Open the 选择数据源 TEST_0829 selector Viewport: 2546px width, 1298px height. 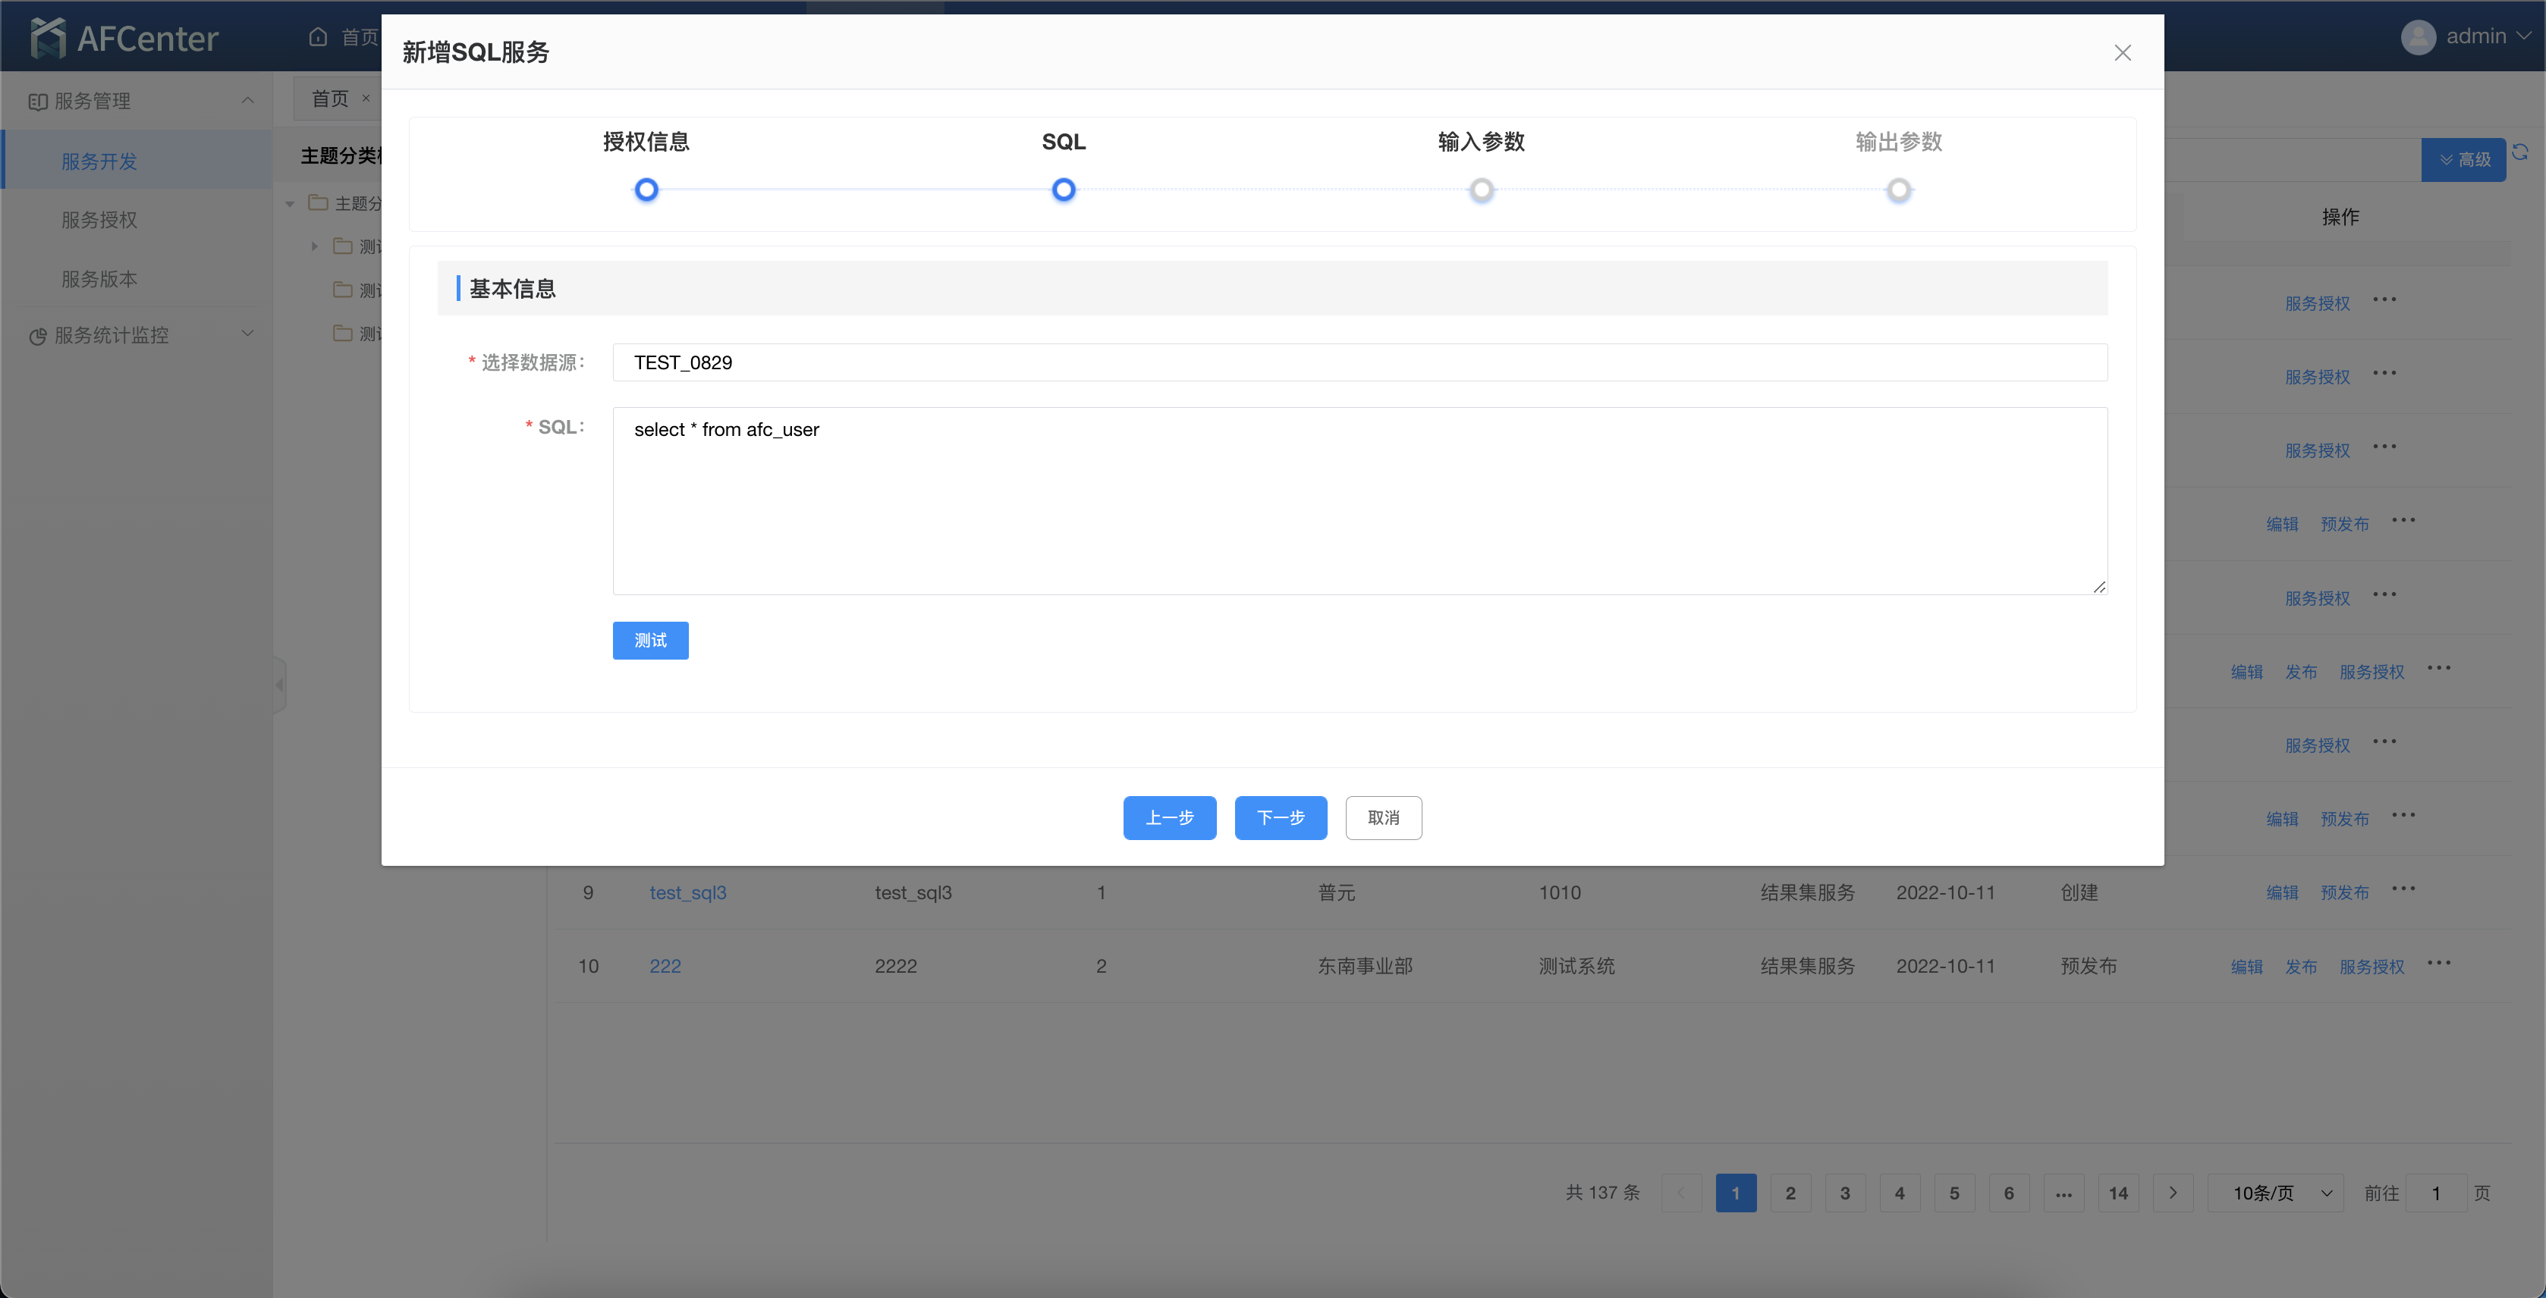pos(1359,362)
